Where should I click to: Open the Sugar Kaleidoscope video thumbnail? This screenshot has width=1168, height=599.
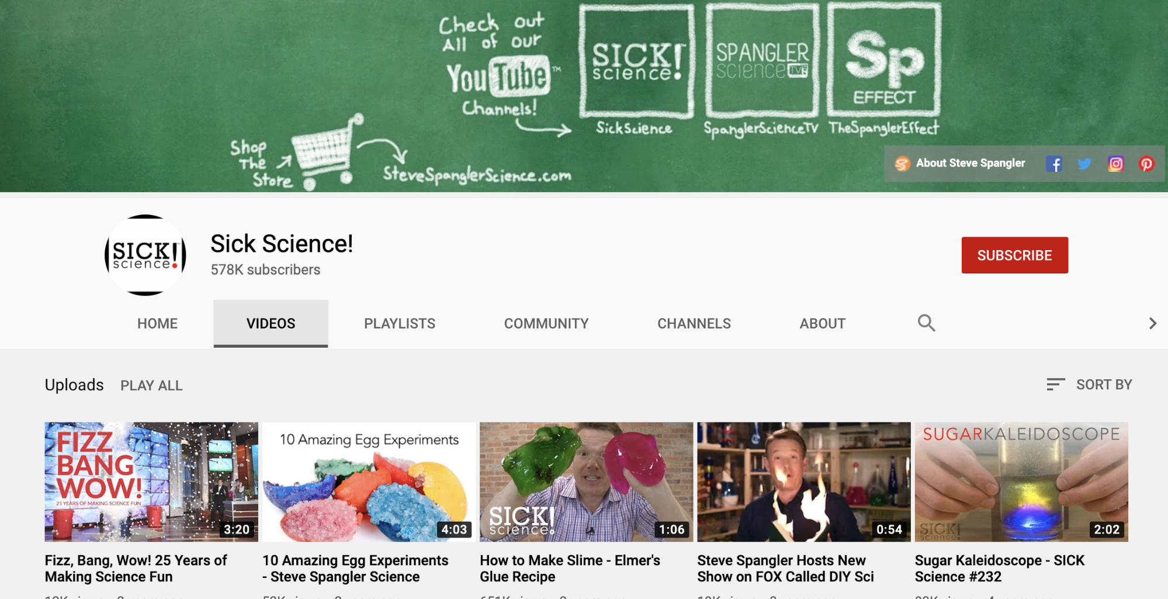click(x=1021, y=482)
